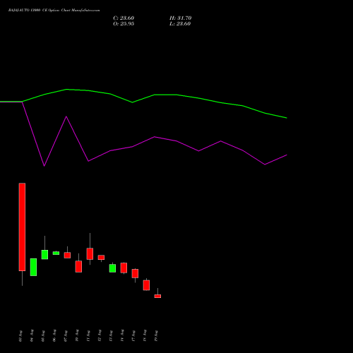Click the BAJAJ-AUTO CE Options chart title

pyautogui.click(x=54, y=11)
